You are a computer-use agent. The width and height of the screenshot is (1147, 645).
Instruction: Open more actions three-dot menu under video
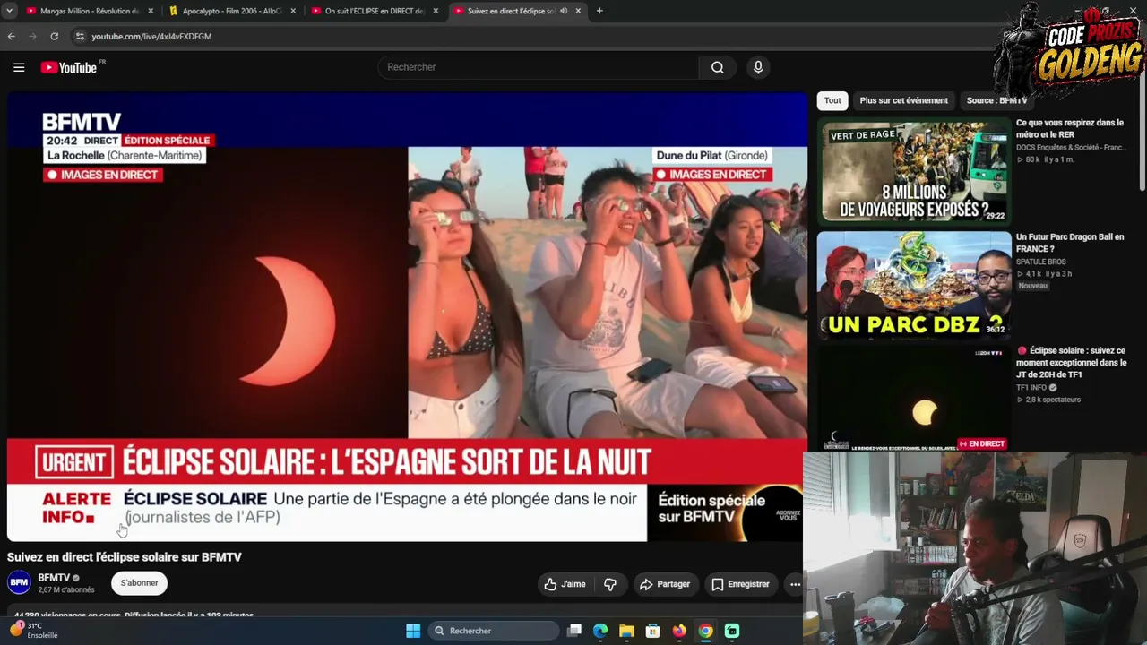click(x=795, y=584)
